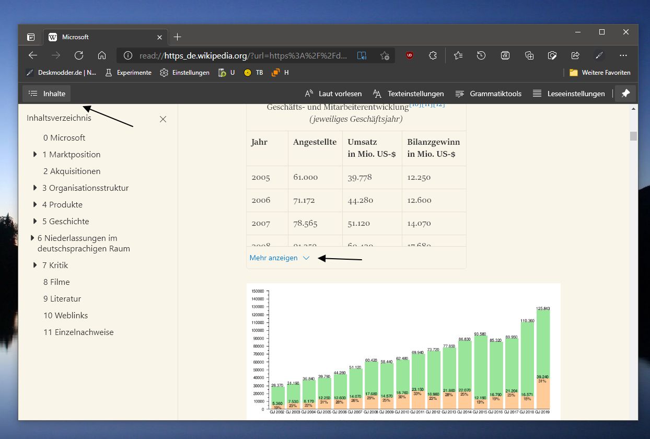Viewport: 650px width, 439px height.
Task: Toggle pin reader toolbar
Action: tap(625, 94)
